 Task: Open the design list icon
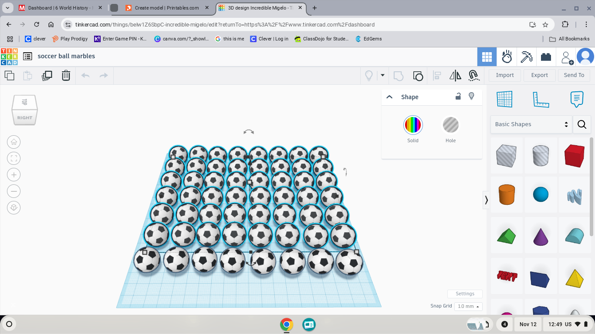(27, 56)
